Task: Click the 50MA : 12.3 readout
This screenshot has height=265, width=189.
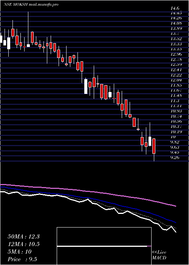Action: coord(23,237)
